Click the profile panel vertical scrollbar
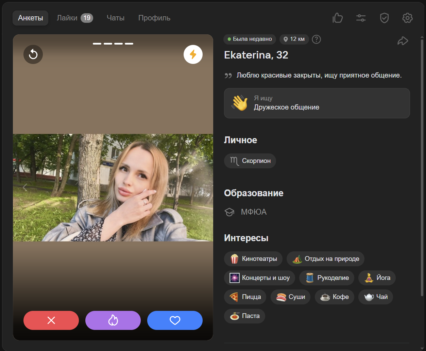The height and width of the screenshot is (351, 426). 422,167
